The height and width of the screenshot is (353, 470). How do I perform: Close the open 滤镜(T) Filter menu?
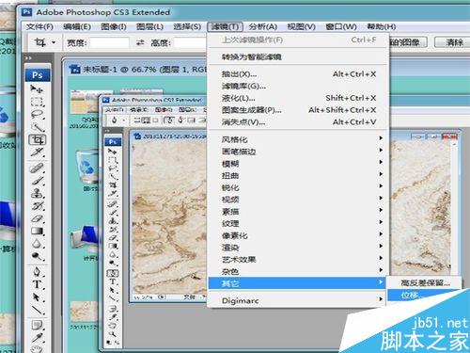pos(225,26)
